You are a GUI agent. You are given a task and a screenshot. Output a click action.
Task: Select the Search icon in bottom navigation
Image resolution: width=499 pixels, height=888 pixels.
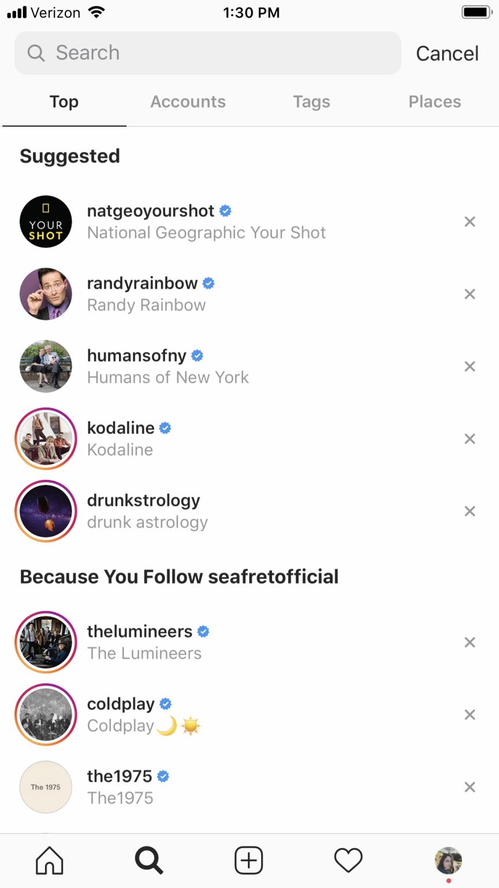149,860
